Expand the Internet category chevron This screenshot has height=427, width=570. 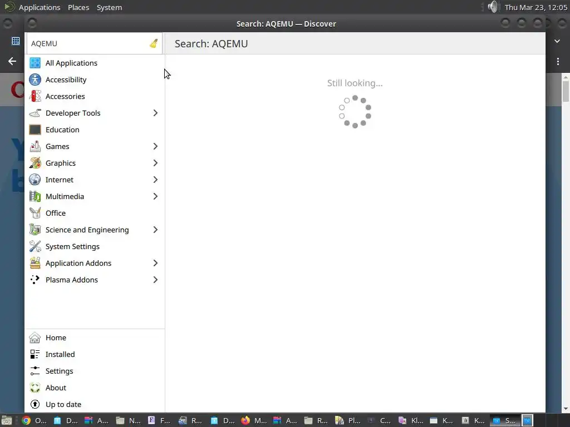click(x=155, y=180)
